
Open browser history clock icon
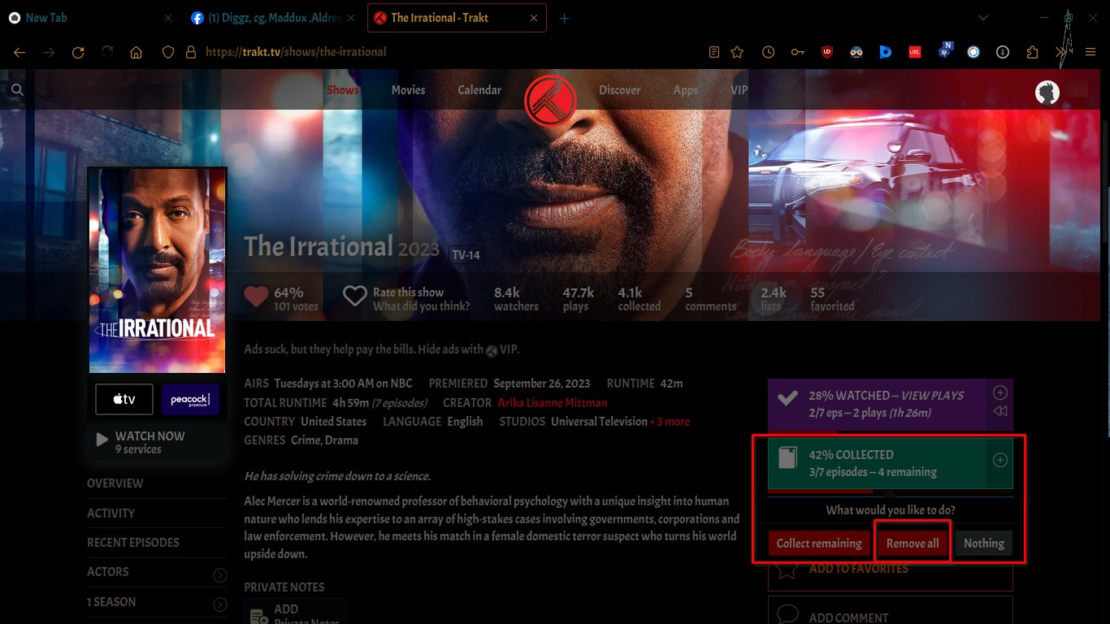pyautogui.click(x=768, y=52)
